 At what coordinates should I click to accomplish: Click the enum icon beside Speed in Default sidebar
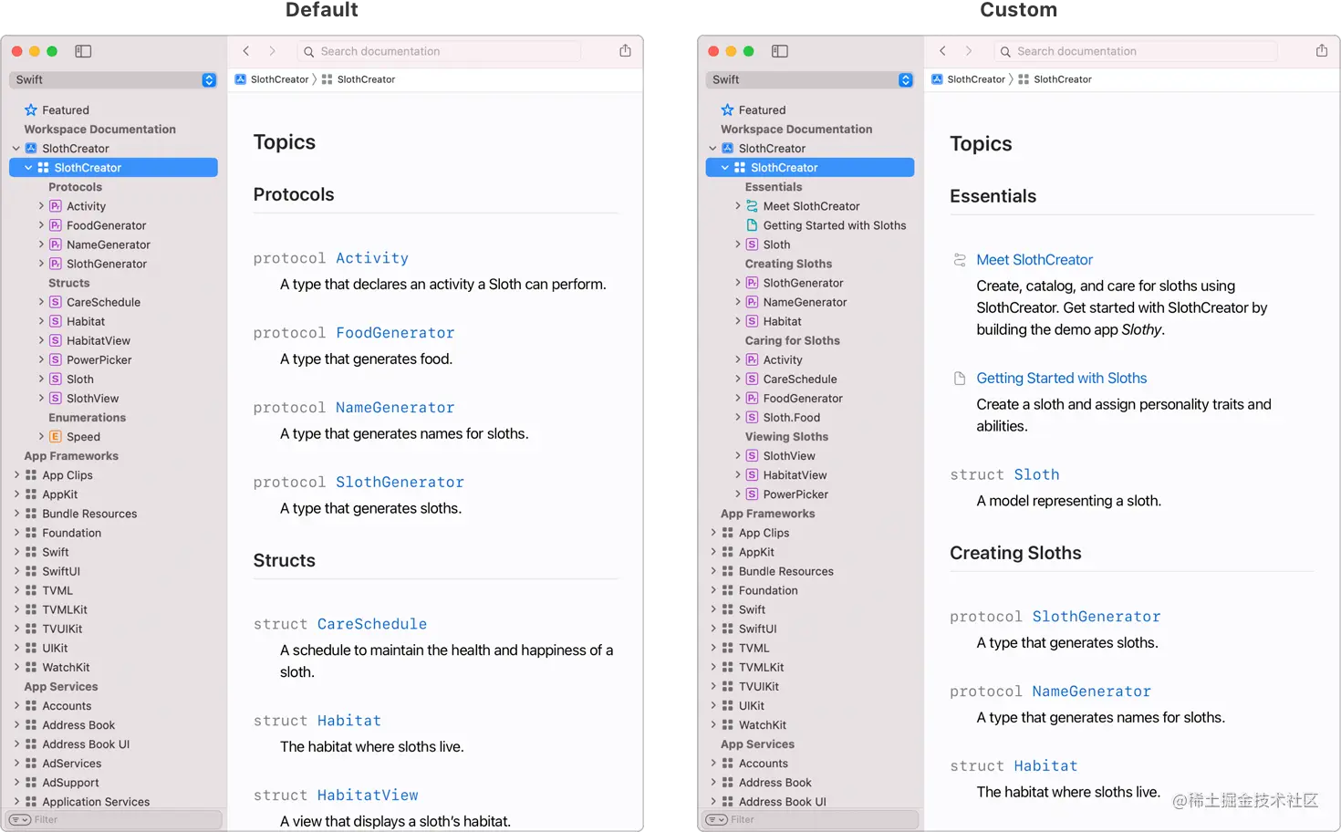coord(56,437)
